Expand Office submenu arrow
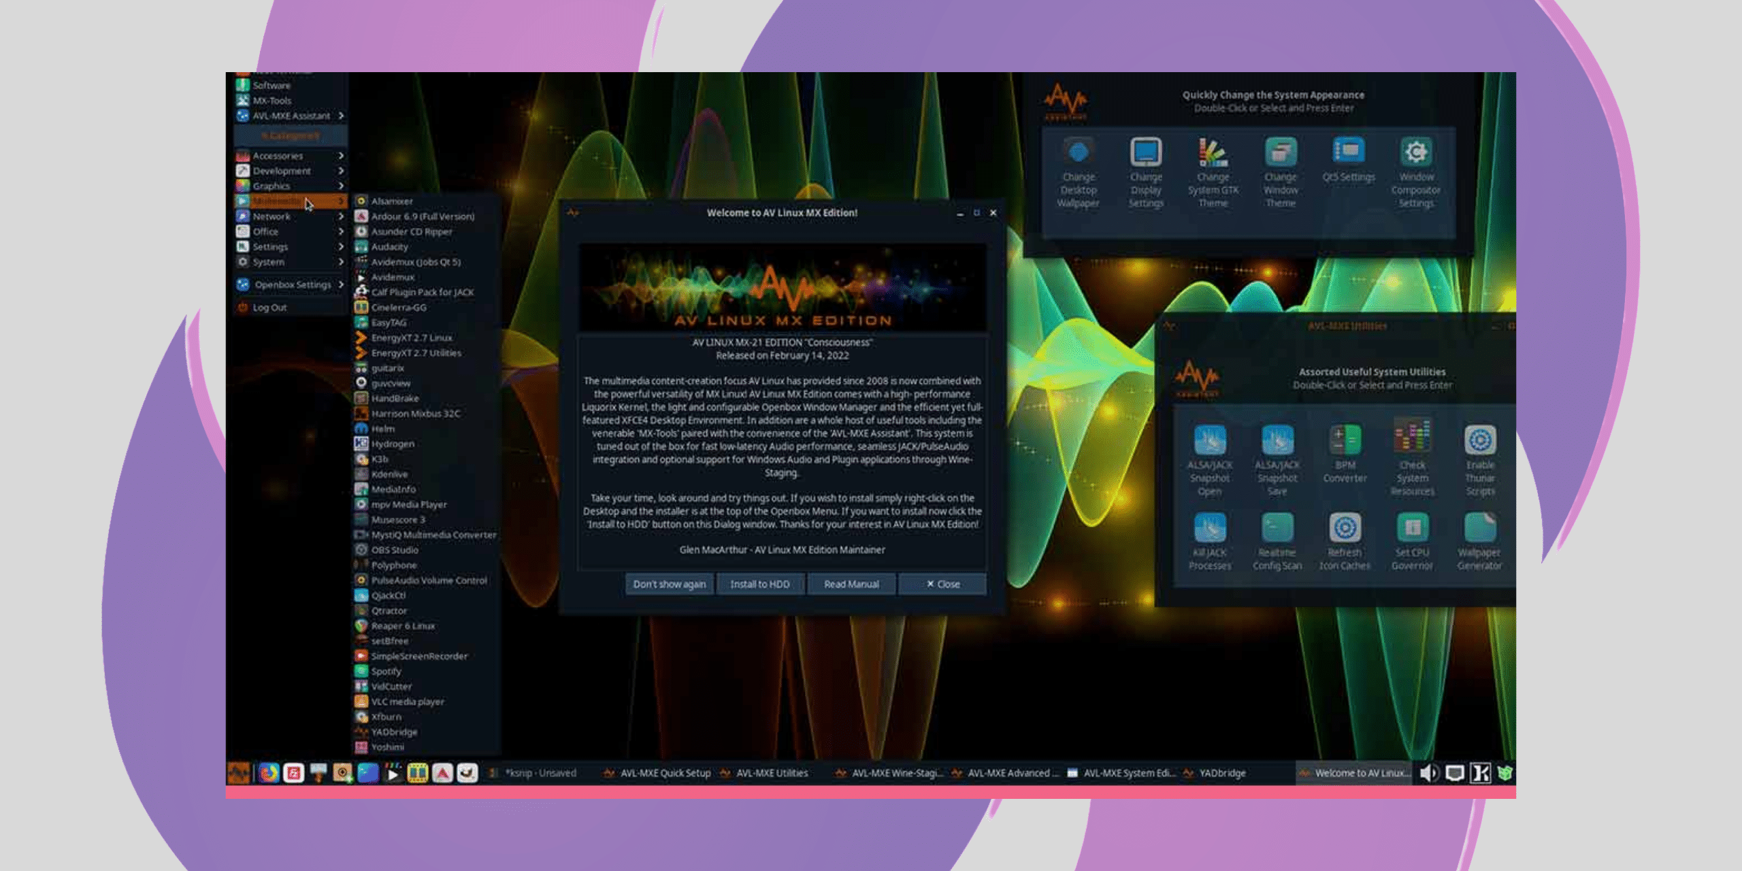This screenshot has width=1742, height=871. [341, 231]
